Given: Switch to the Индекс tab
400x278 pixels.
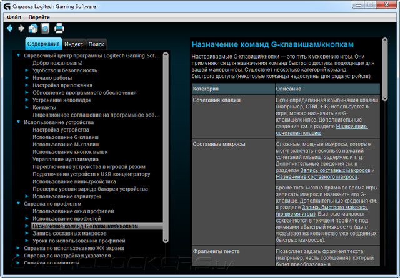Looking at the screenshot, I should click(74, 44).
